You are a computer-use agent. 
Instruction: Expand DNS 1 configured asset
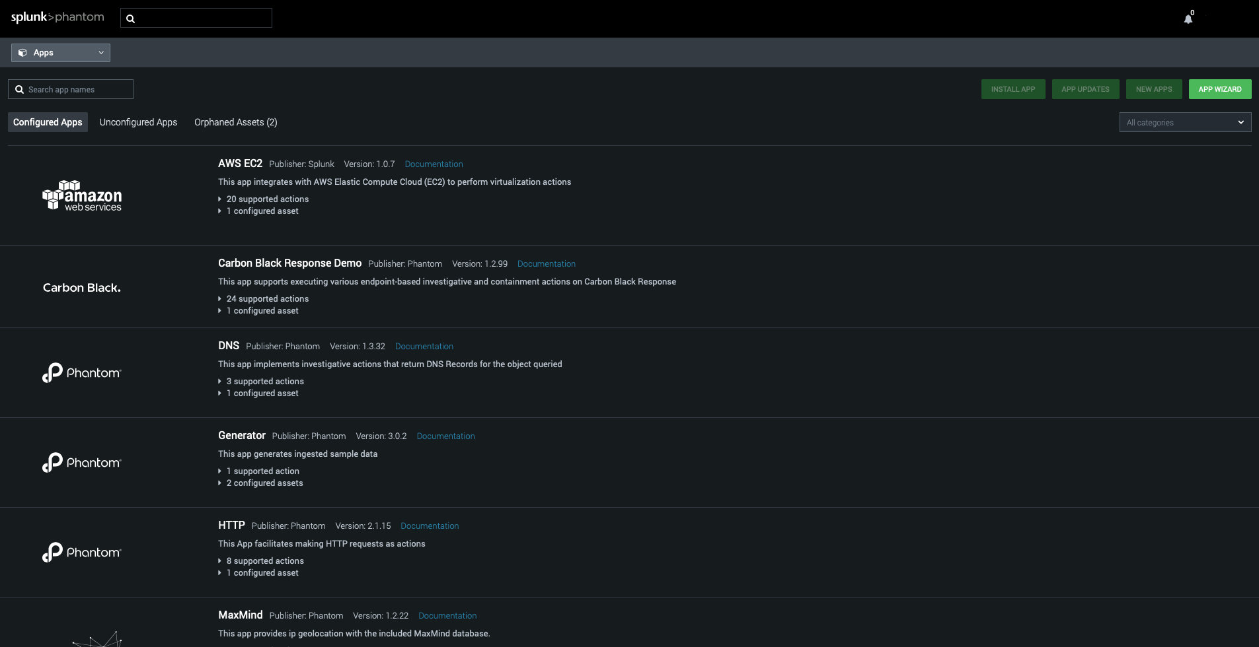coord(258,393)
